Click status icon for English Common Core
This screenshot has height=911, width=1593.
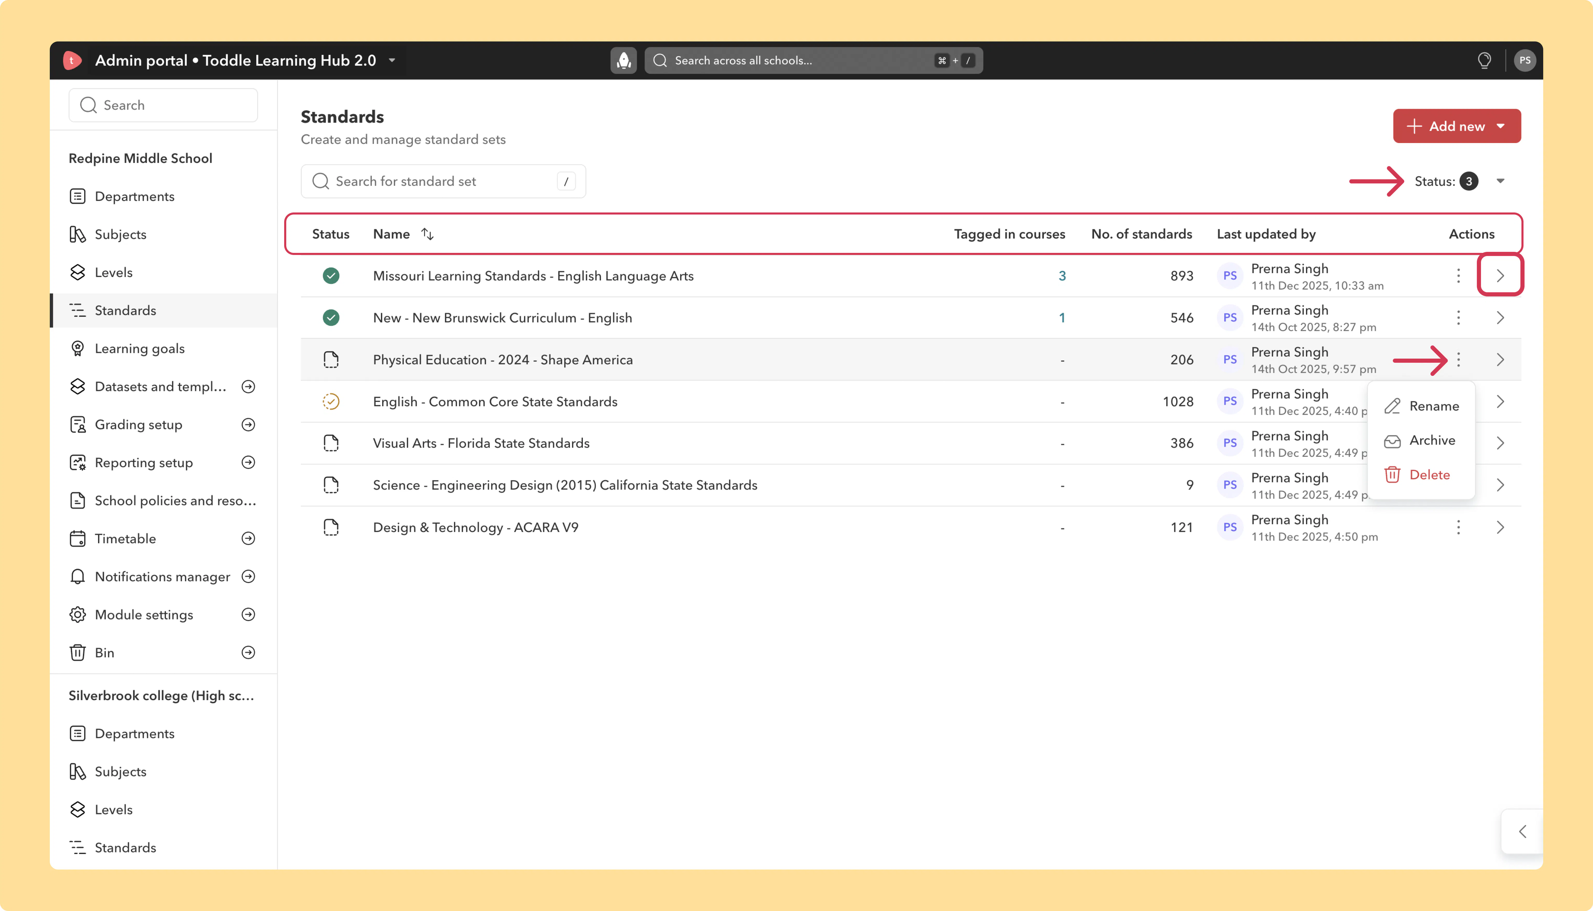[x=331, y=402]
